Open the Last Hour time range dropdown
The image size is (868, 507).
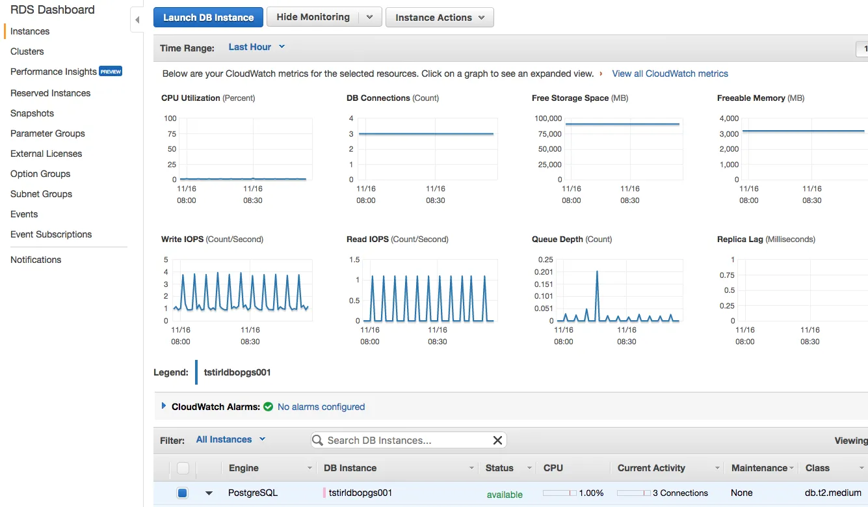coord(257,47)
